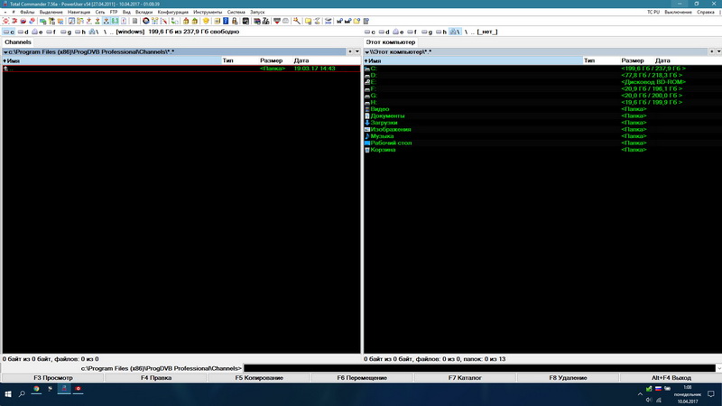Open Видео folder in right panel
The height and width of the screenshot is (406, 722).
[x=381, y=109]
